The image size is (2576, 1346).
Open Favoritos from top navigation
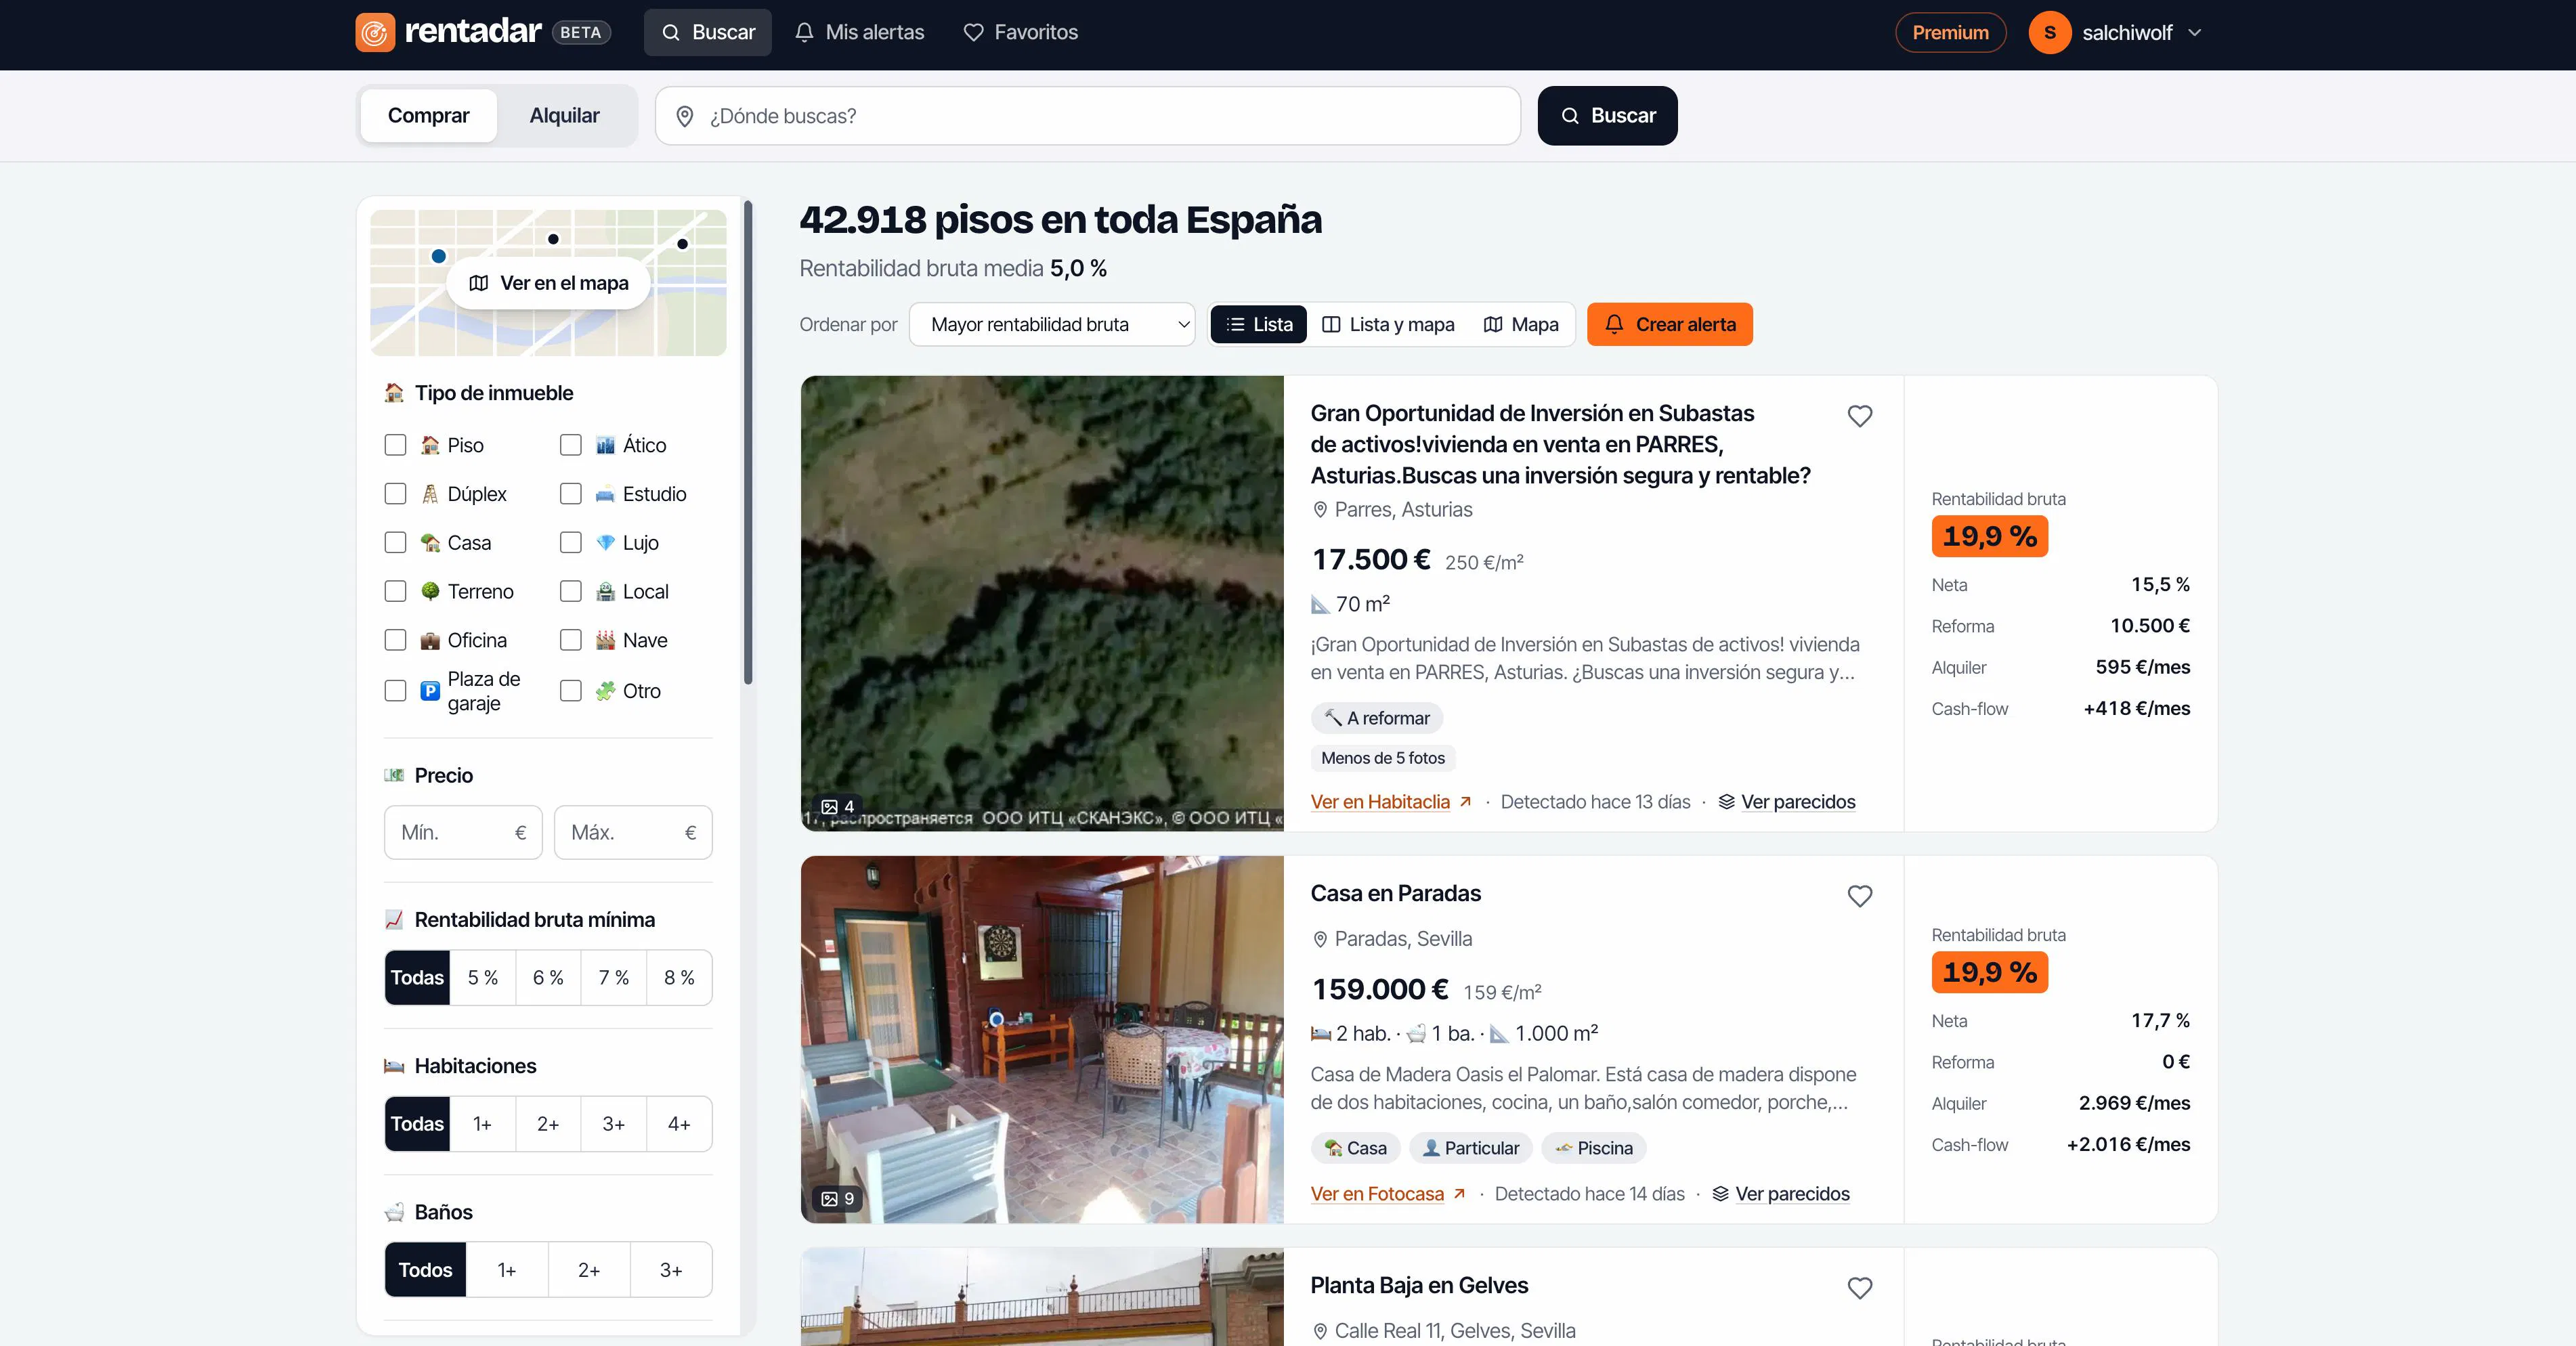coord(1020,32)
